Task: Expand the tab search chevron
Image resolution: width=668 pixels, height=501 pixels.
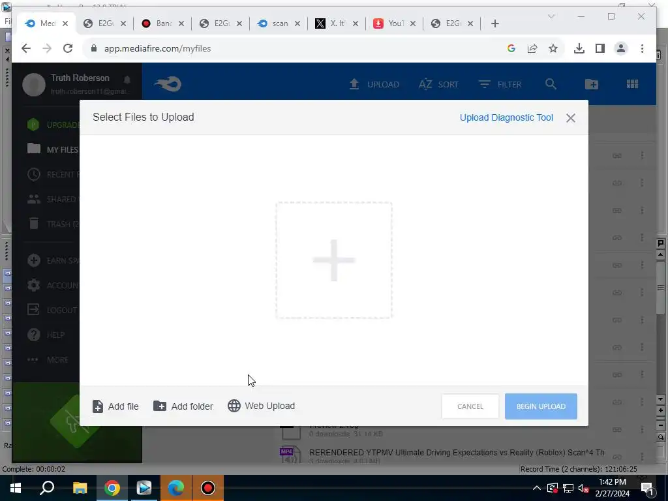Action: pos(551,16)
